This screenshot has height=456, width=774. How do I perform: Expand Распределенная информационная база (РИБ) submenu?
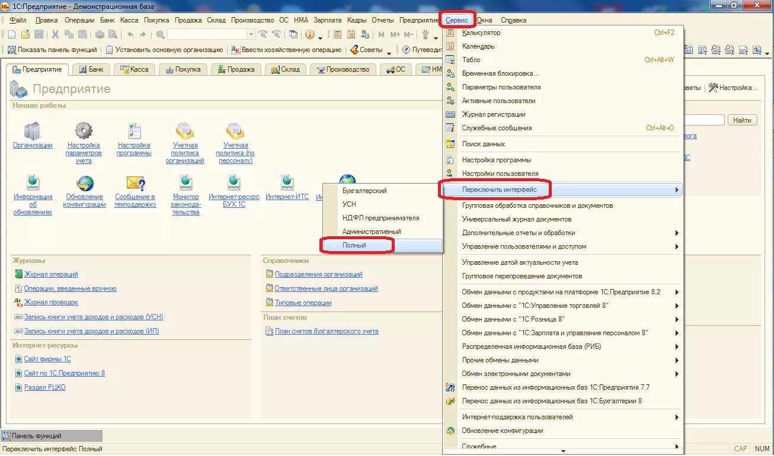[x=676, y=346]
